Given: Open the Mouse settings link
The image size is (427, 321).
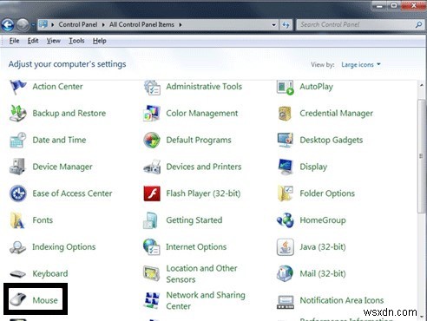Looking at the screenshot, I should pos(45,300).
